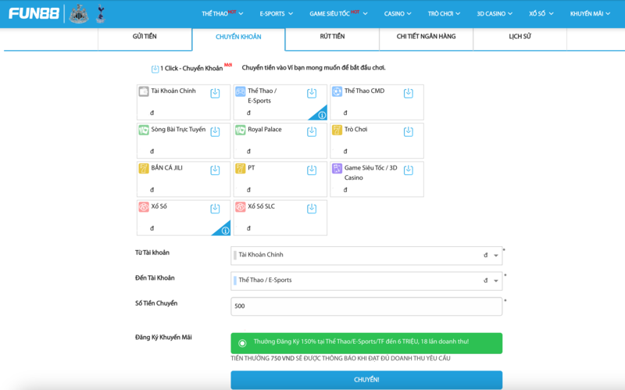Viewport: 625px width, 390px height.
Task: Open the KHUYẾN MÃI menu
Action: point(591,13)
